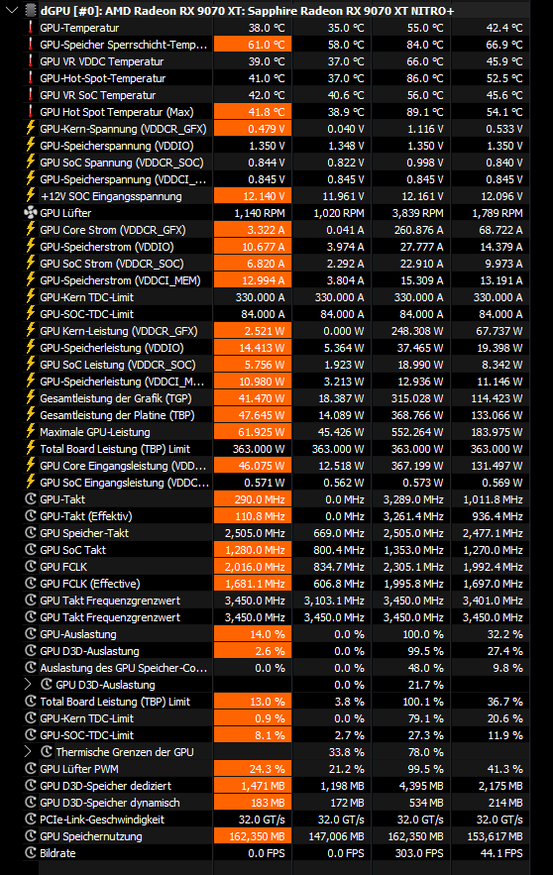Viewport: 553px width, 875px height.
Task: Select the Gesamtleistung der Platine (TBP) row
Action: click(276, 415)
